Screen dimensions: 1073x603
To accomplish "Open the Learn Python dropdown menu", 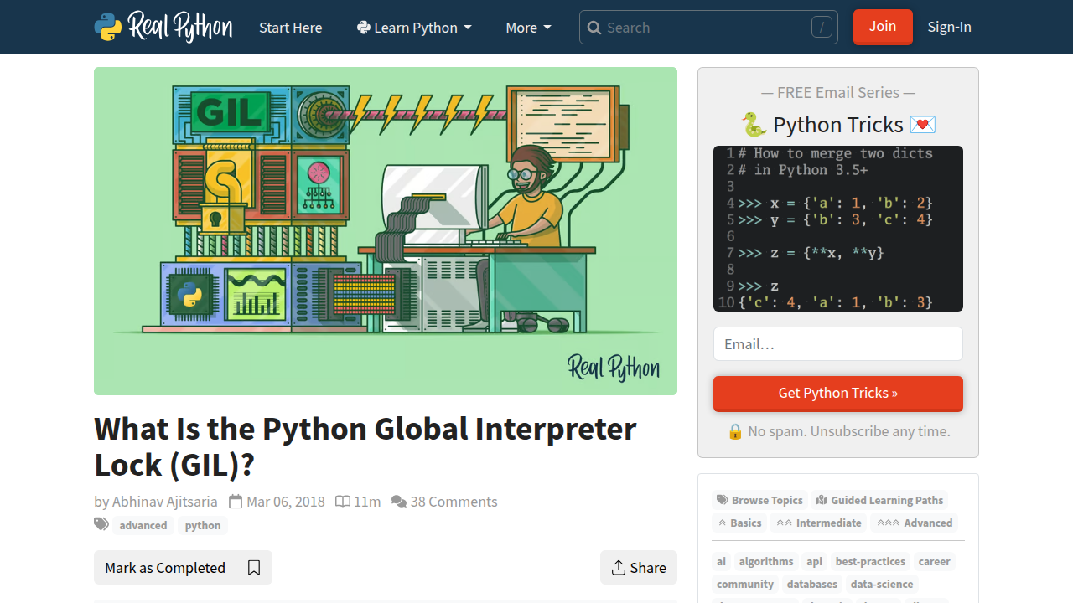I will [x=414, y=28].
